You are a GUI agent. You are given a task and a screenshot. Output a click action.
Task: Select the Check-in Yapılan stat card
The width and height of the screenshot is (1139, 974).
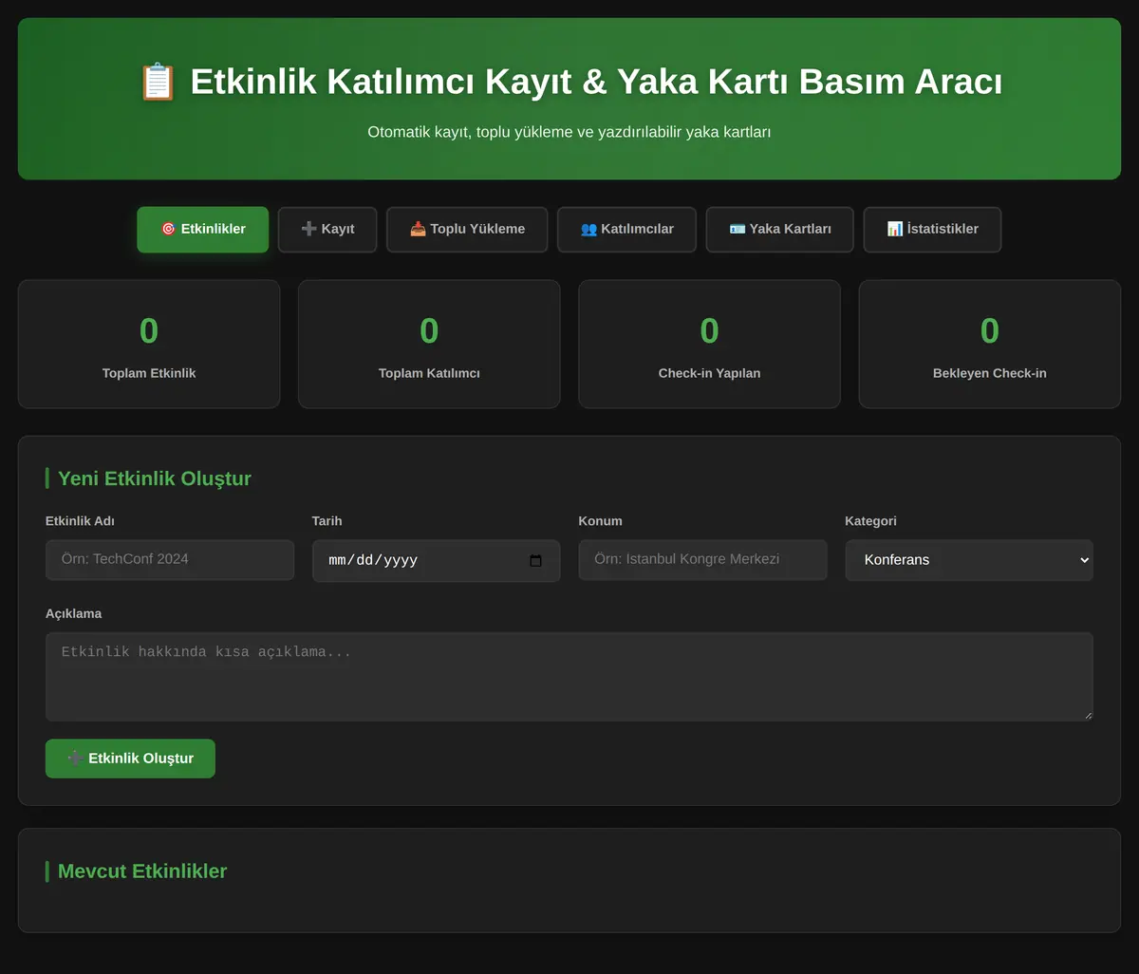(x=709, y=344)
